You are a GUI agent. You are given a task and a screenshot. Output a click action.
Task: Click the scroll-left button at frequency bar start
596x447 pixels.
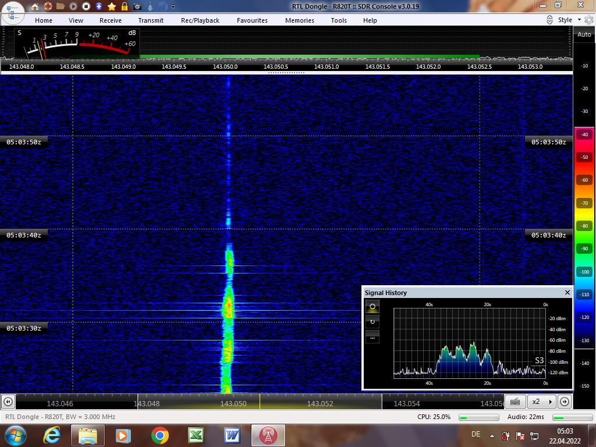(x=8, y=402)
